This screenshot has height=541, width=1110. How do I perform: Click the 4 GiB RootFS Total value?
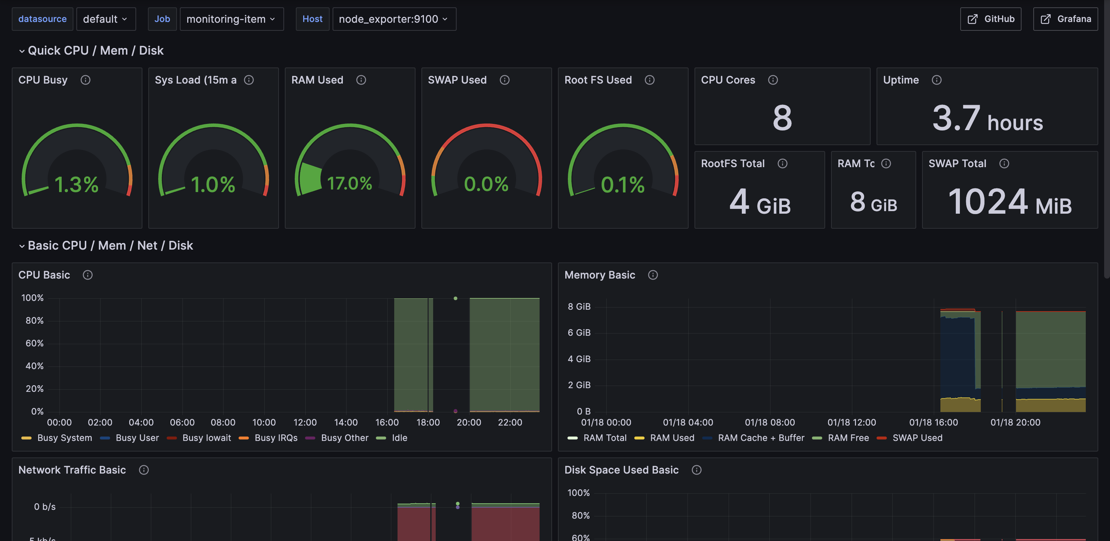(760, 202)
